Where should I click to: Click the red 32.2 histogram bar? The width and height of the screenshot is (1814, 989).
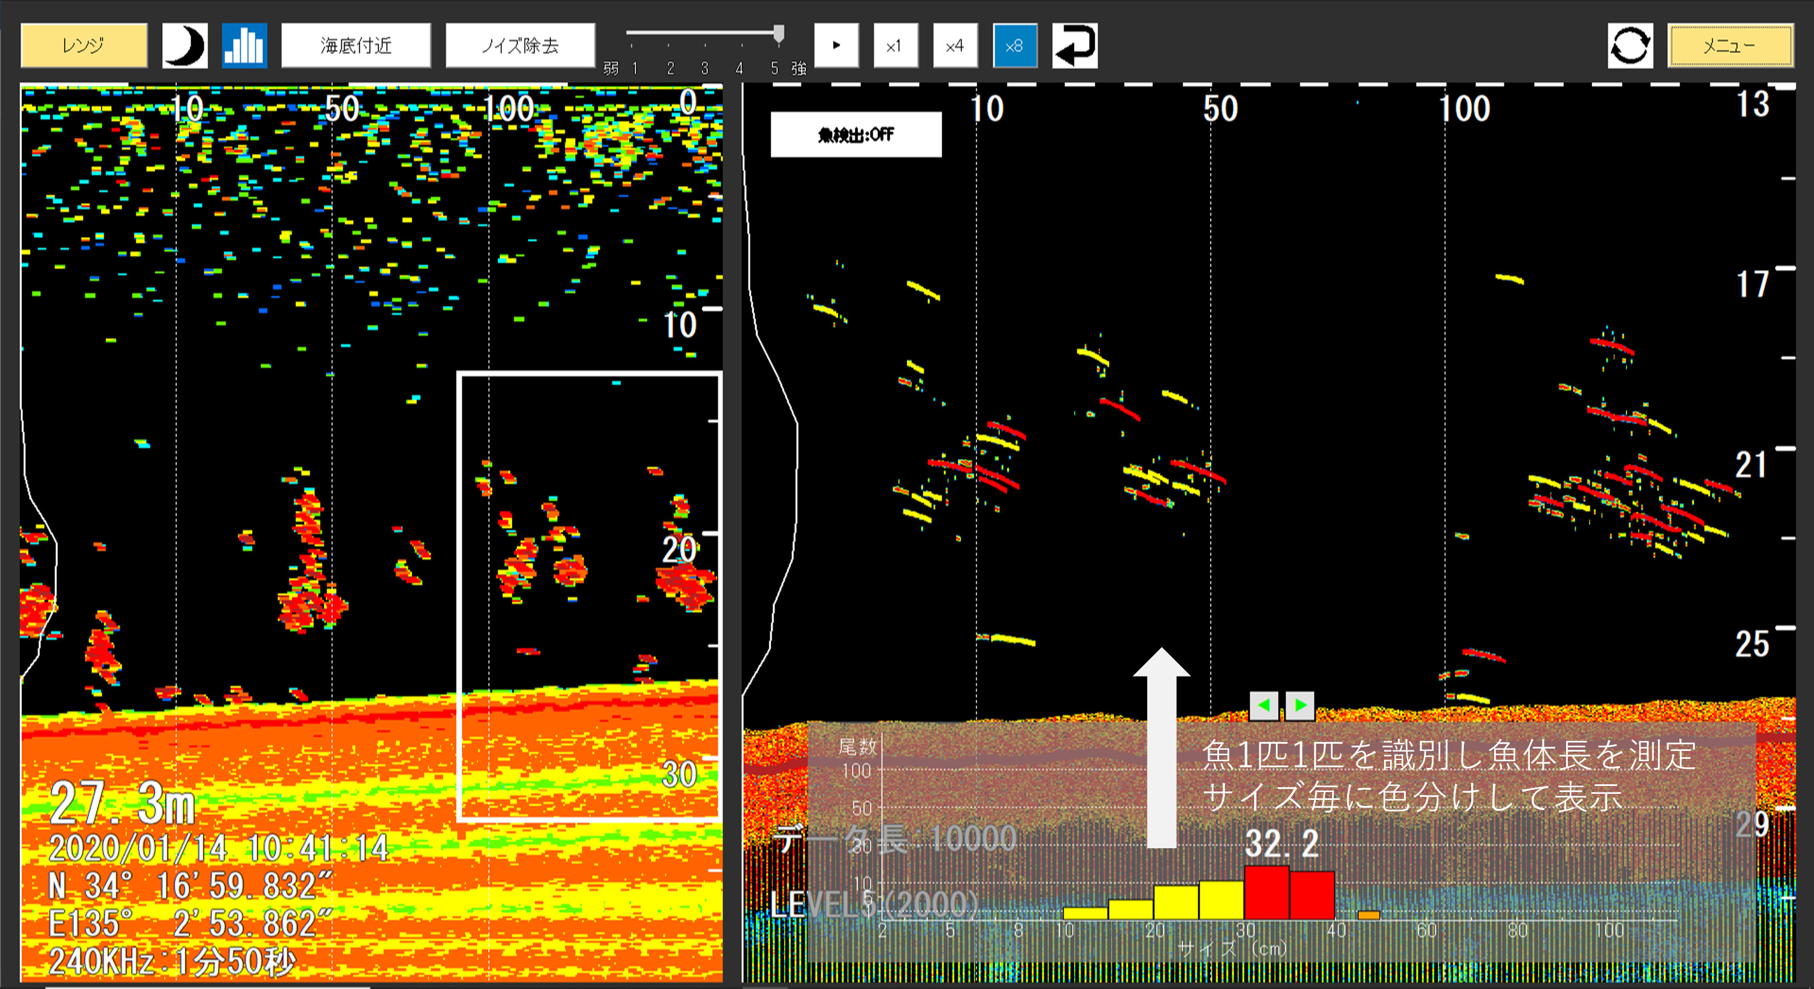tap(1266, 892)
